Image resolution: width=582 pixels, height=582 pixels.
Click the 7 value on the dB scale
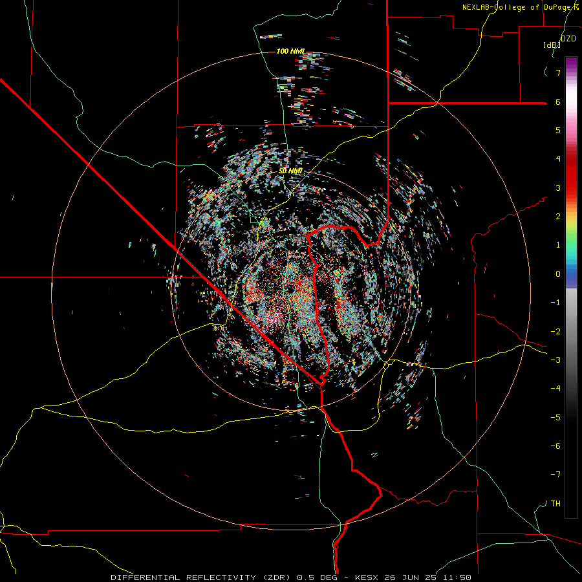point(558,72)
